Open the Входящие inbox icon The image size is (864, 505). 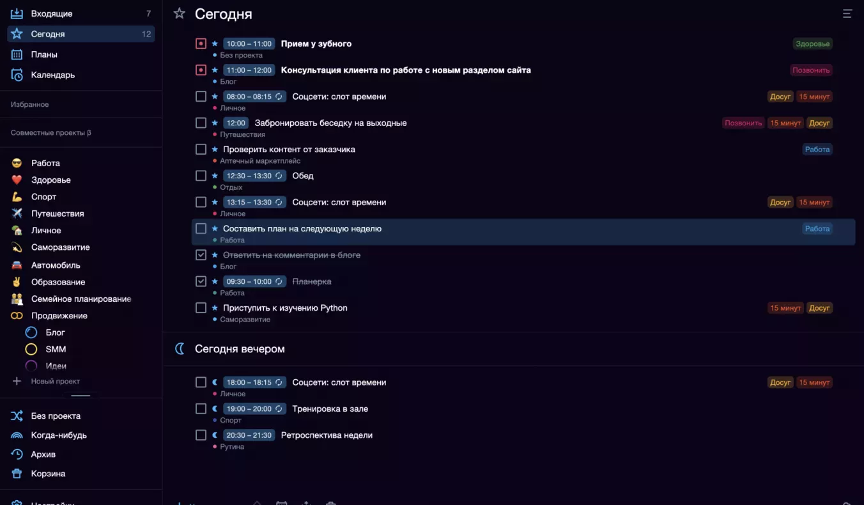coord(17,13)
